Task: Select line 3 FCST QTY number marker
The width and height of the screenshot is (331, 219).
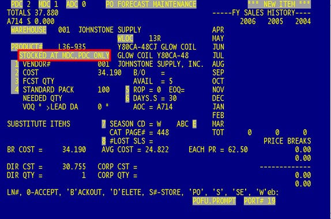Action: point(15,81)
